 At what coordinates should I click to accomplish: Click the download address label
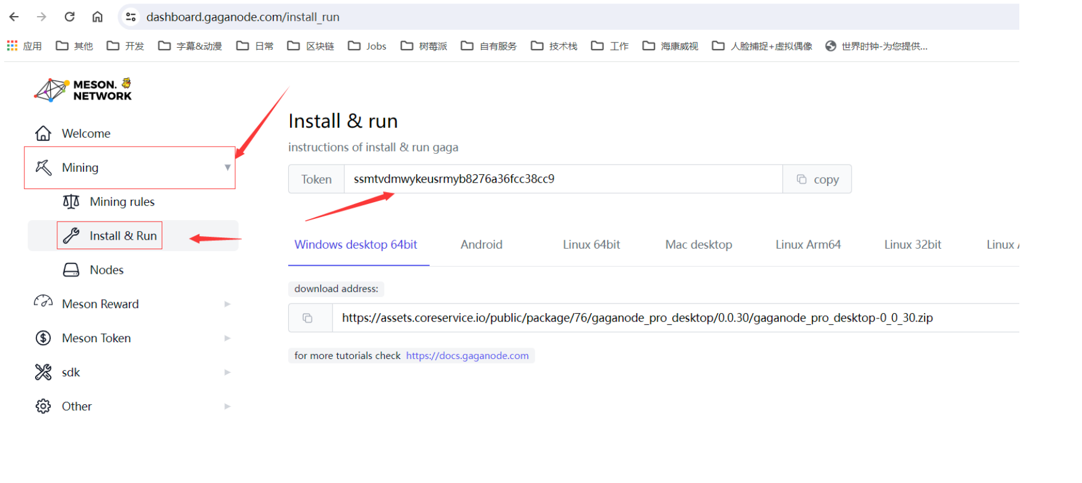336,289
